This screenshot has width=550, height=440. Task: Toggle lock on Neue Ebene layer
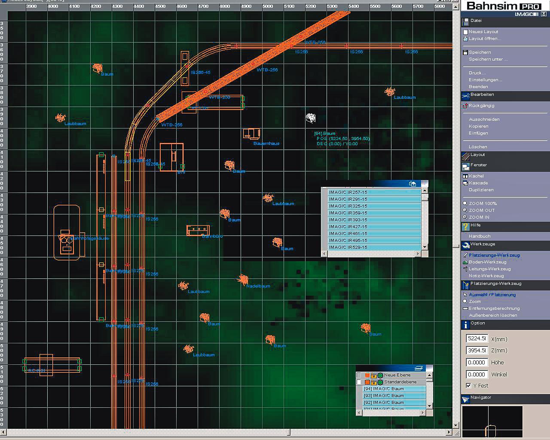[374, 375]
